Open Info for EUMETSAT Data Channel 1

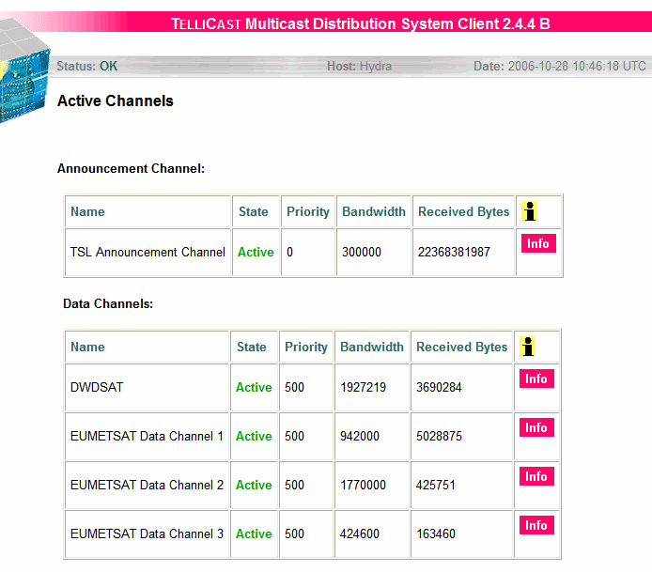[x=536, y=427]
